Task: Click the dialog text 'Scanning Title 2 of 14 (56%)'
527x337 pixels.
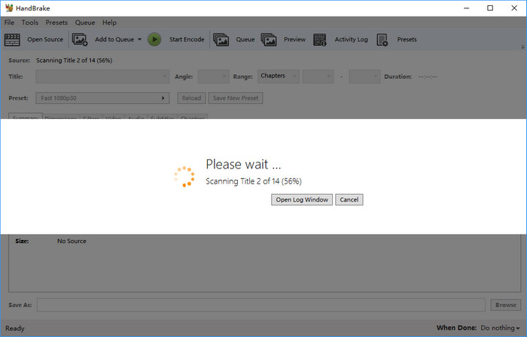Action: tap(254, 181)
